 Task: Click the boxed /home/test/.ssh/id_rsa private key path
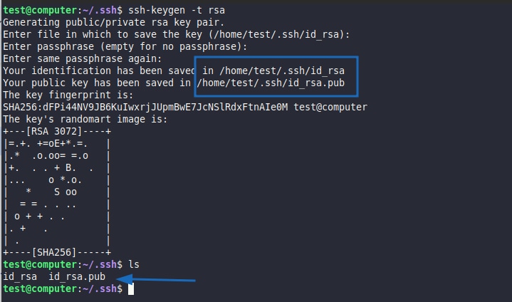tap(283, 71)
